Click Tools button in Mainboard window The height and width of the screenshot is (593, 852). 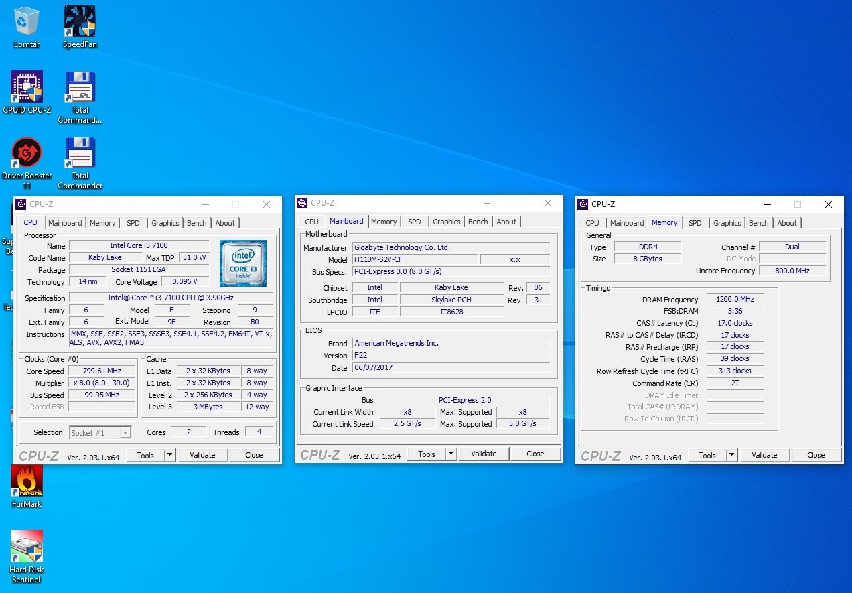pyautogui.click(x=427, y=454)
